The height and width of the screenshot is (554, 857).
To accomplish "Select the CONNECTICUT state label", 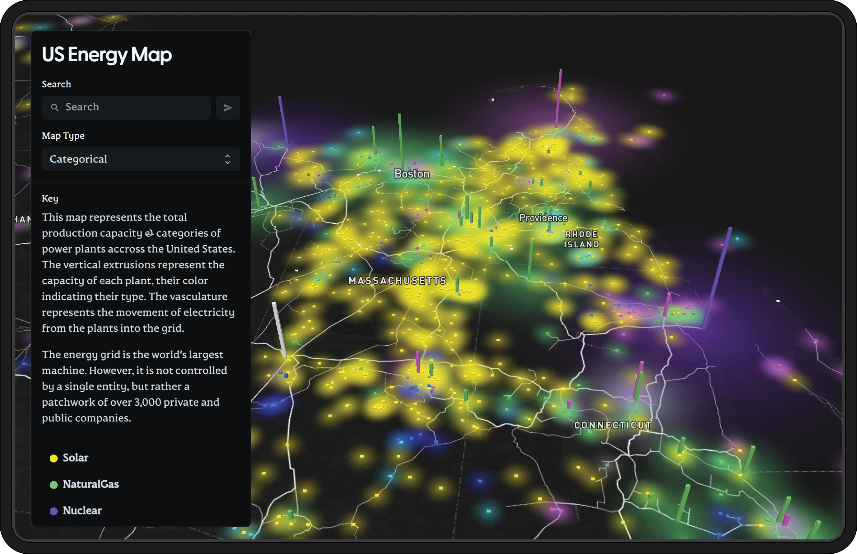I will (x=613, y=425).
